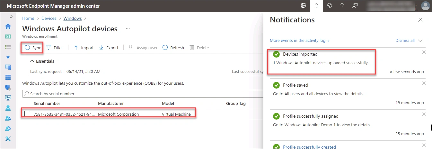Open Troubleshooting tools icon in sidebar

[x=8, y=139]
